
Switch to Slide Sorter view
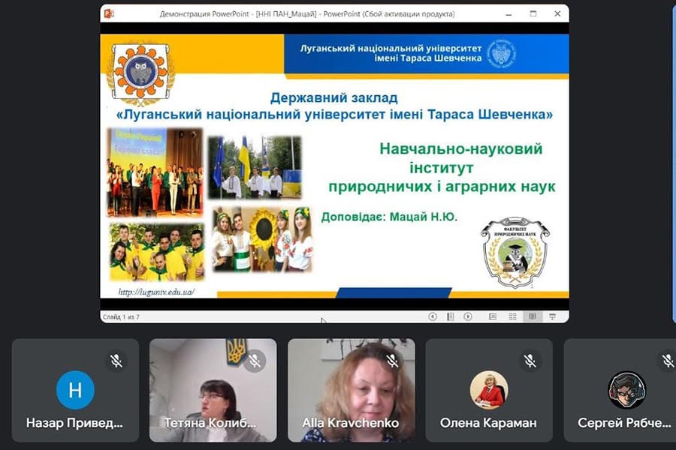pos(512,316)
